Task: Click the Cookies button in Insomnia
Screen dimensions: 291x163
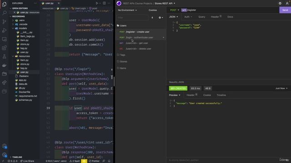Action: [153, 10]
